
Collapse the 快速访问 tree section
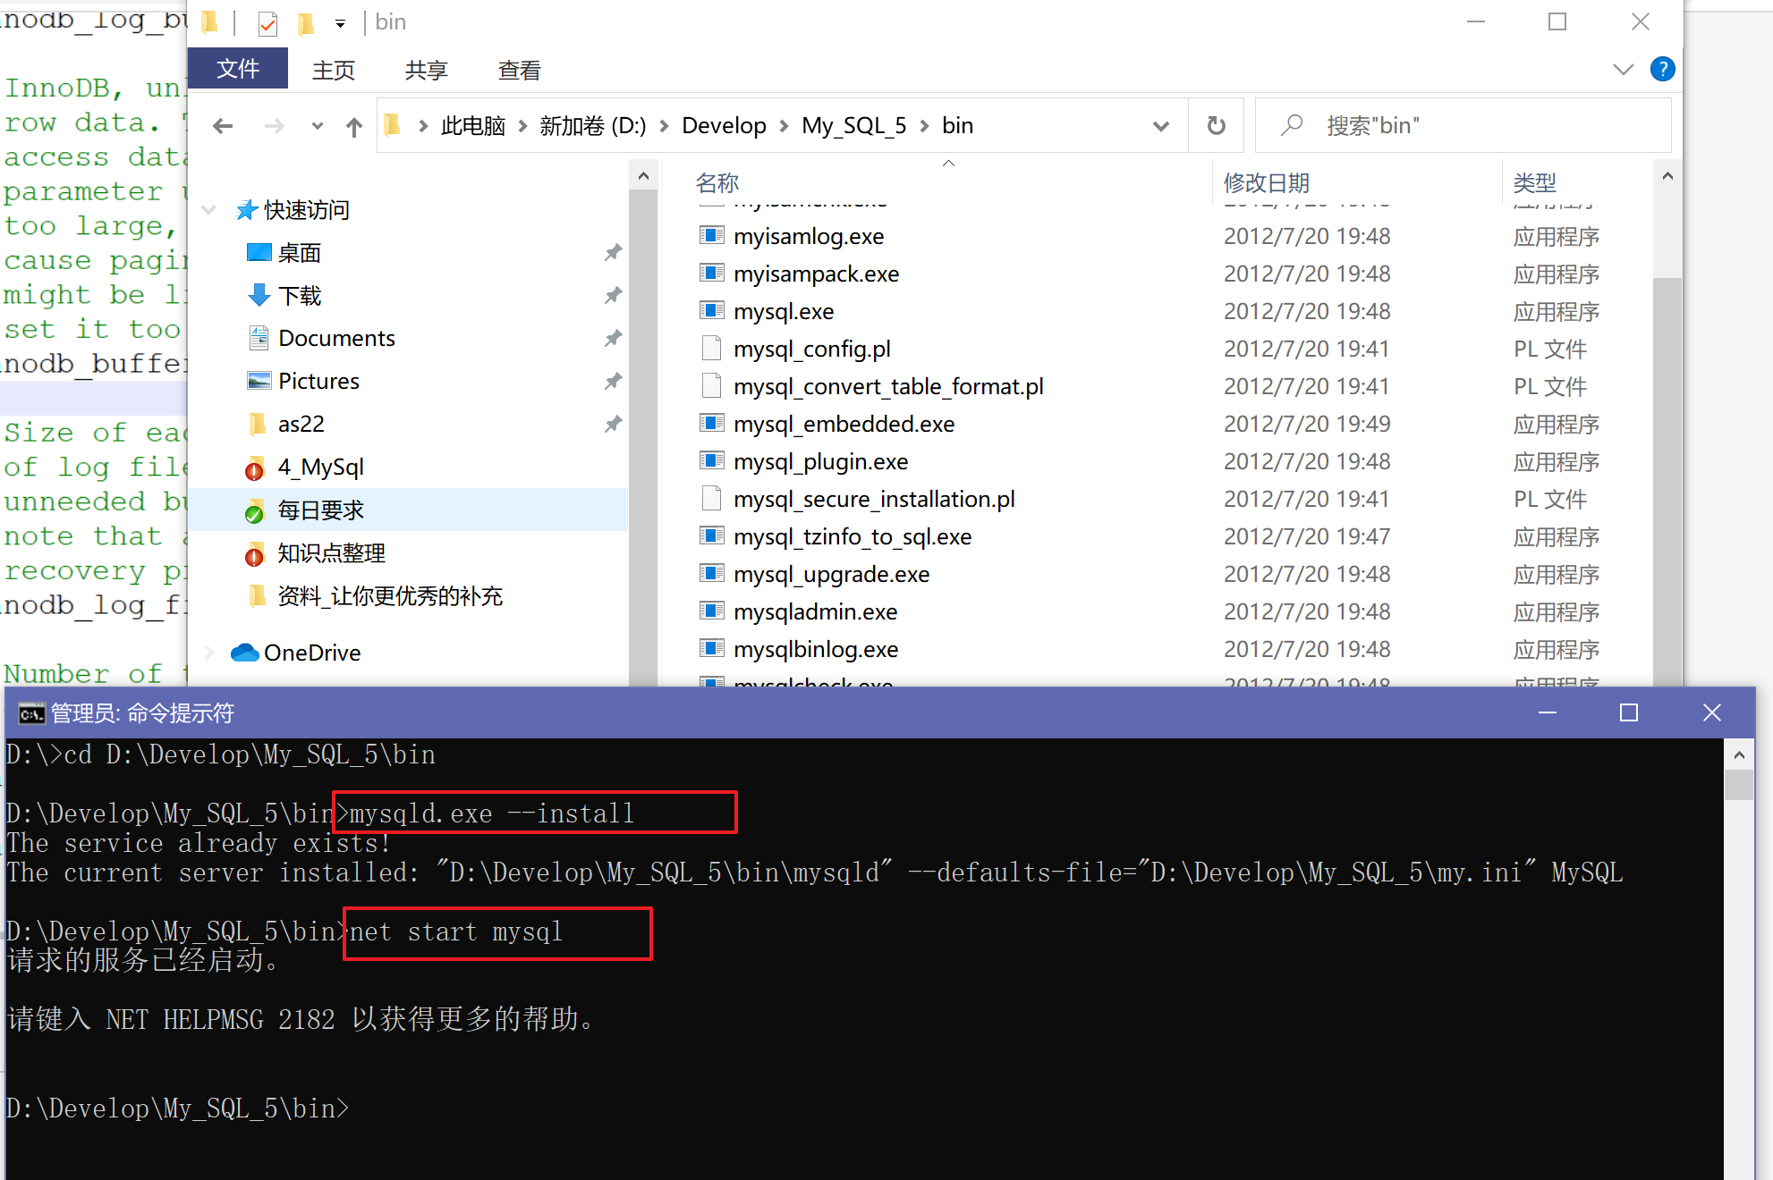208,209
